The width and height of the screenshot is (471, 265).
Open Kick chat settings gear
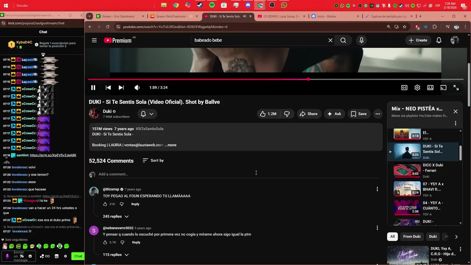click(65, 256)
